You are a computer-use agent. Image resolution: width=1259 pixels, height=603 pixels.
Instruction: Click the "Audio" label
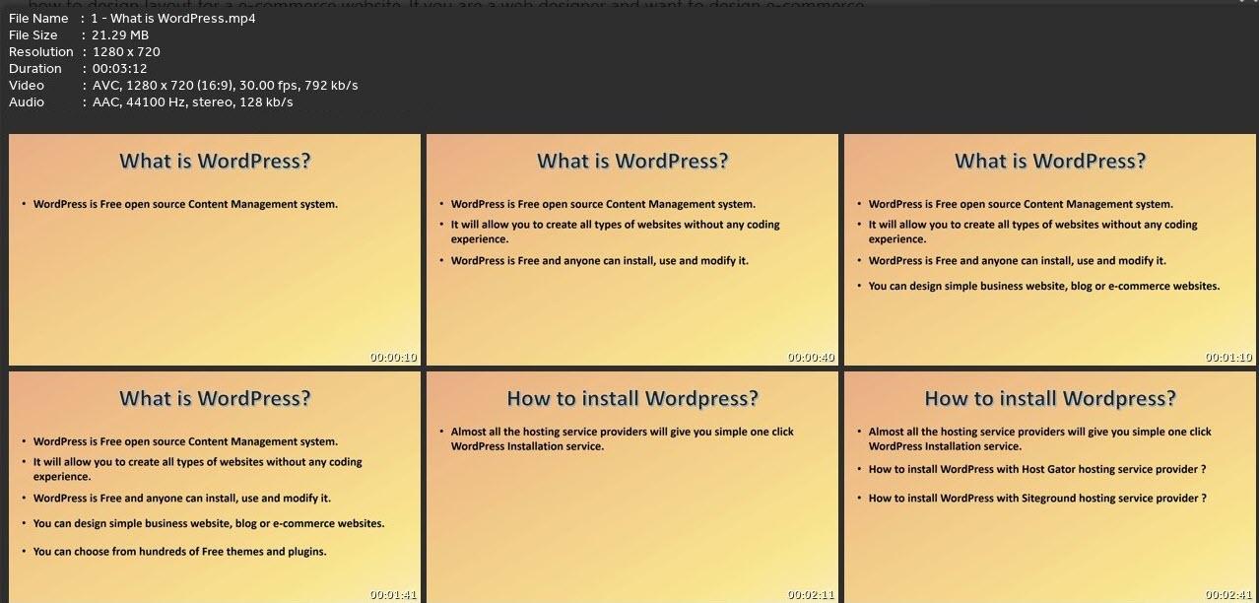(x=27, y=101)
